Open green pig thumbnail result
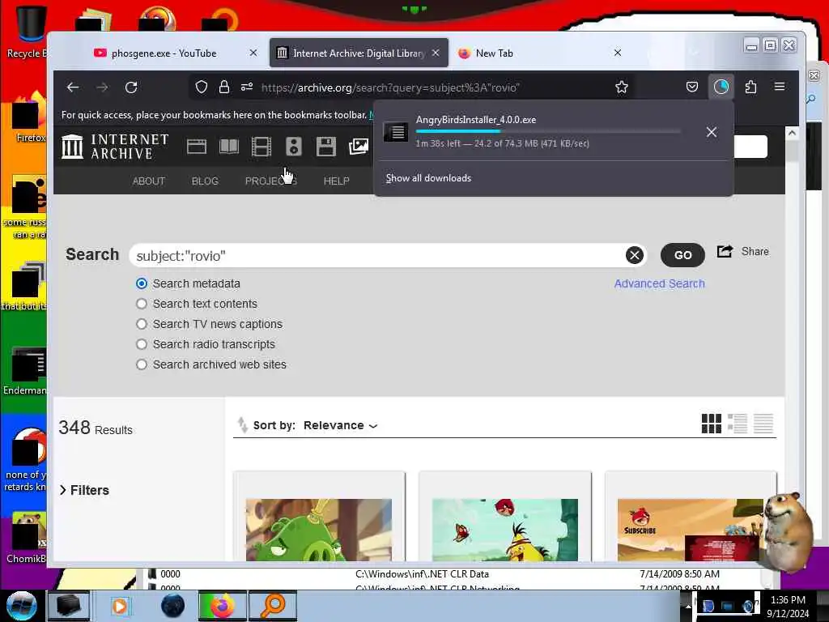The width and height of the screenshot is (829, 622). (319, 530)
